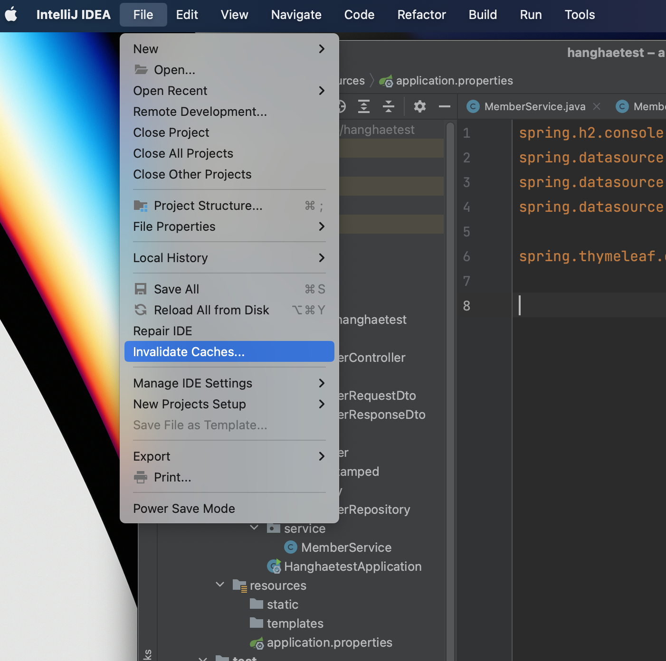Click HanghaetestApplication run class icon
666x661 pixels.
pyautogui.click(x=274, y=566)
